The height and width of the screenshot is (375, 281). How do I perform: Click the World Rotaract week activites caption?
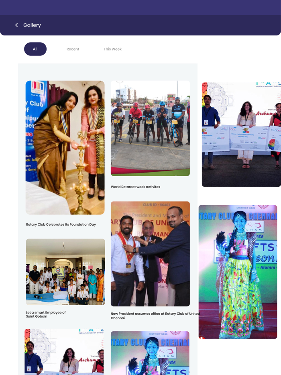tap(135, 187)
